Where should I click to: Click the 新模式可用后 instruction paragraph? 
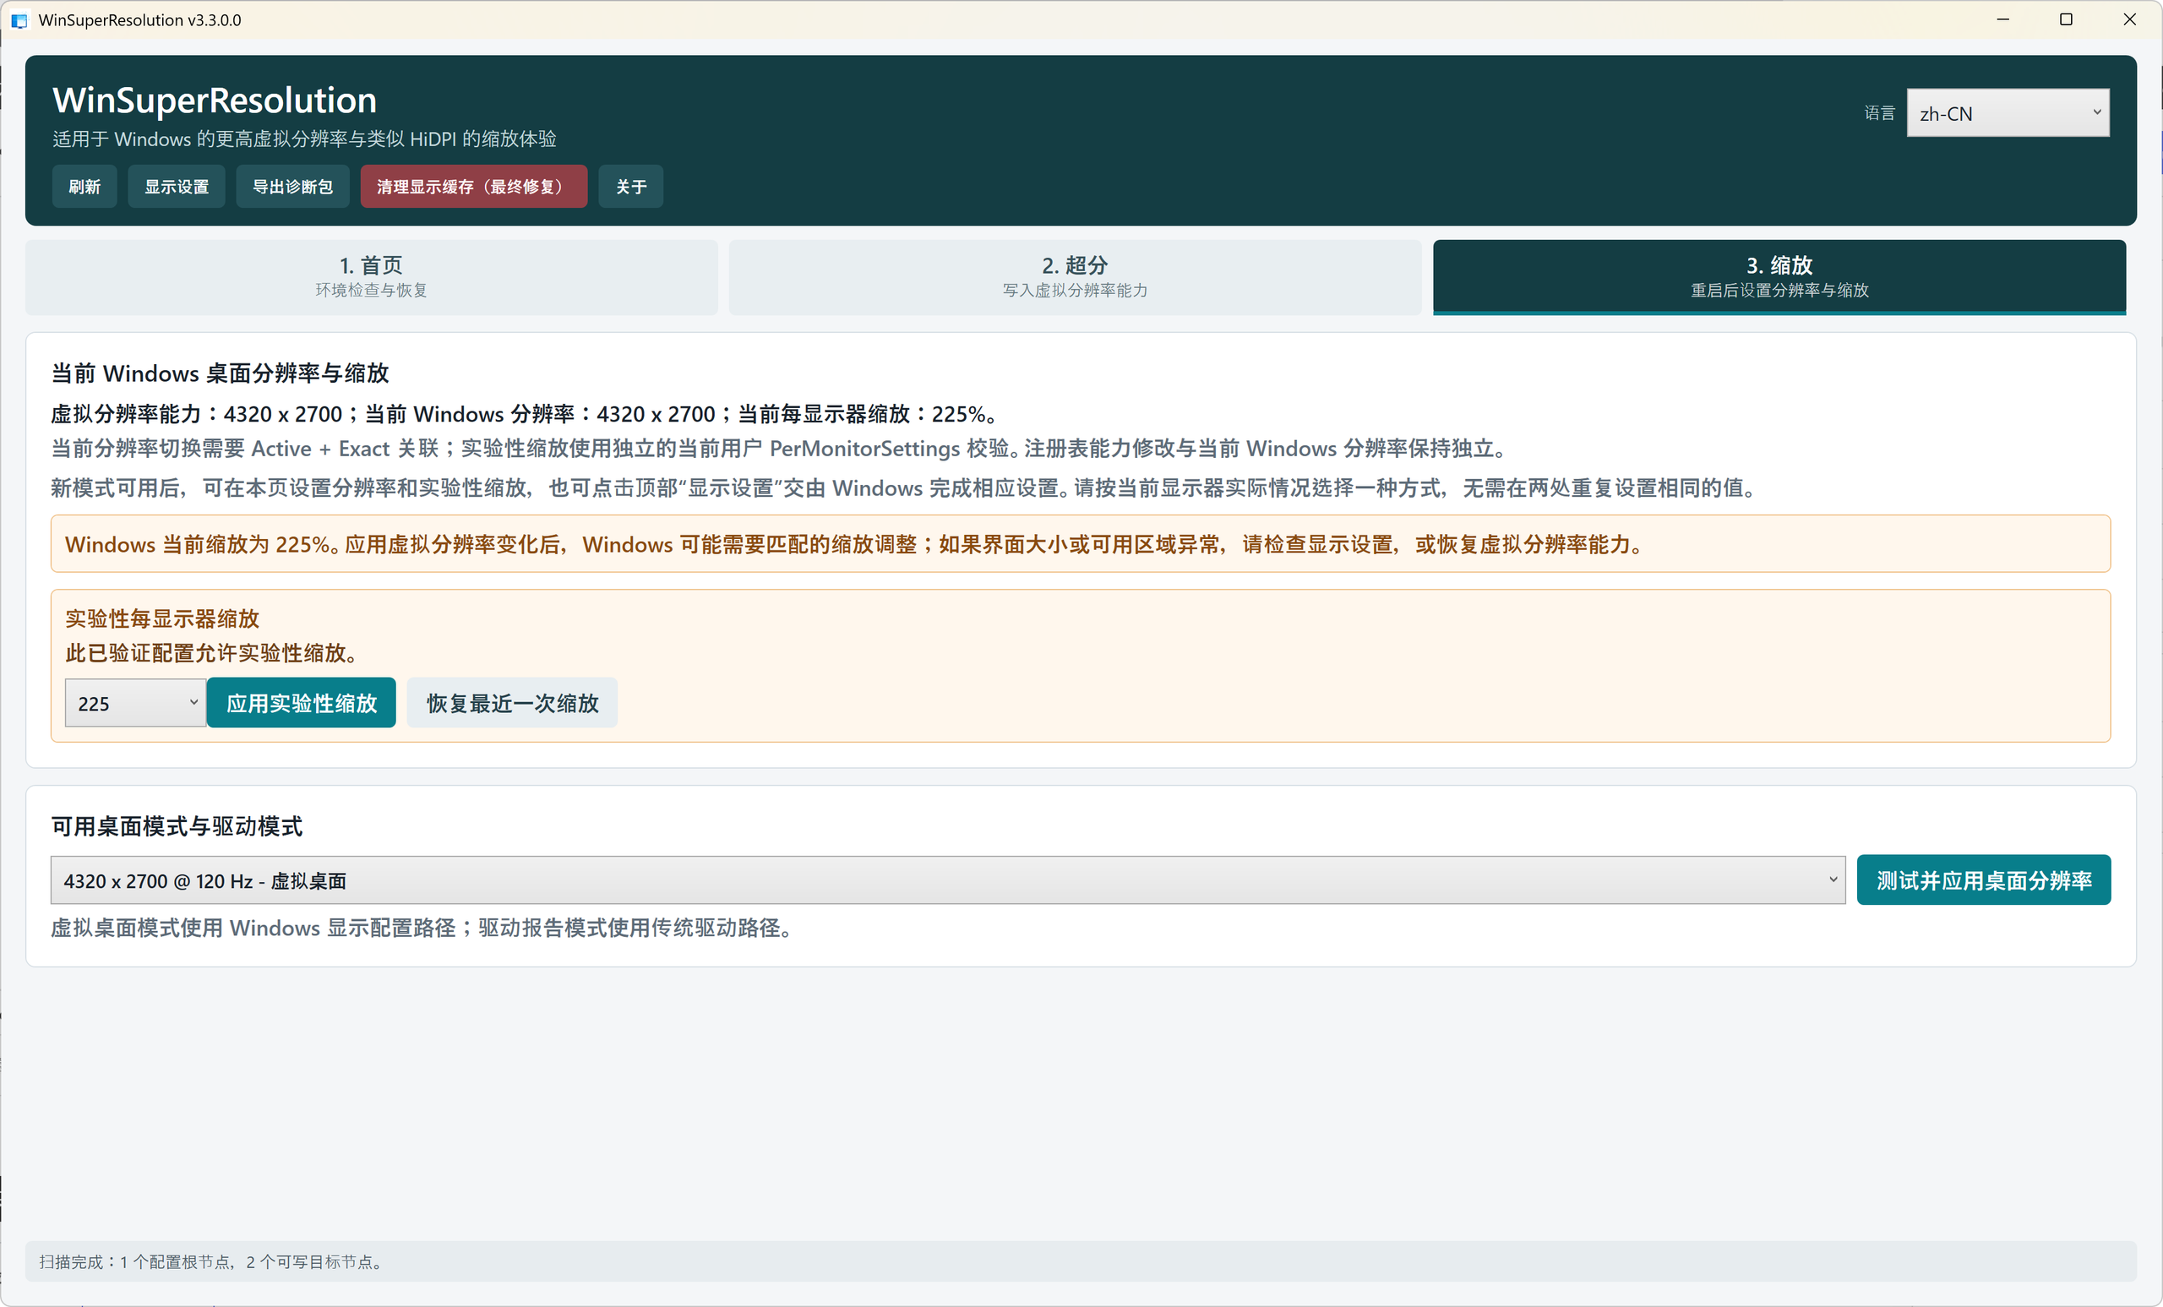(904, 488)
